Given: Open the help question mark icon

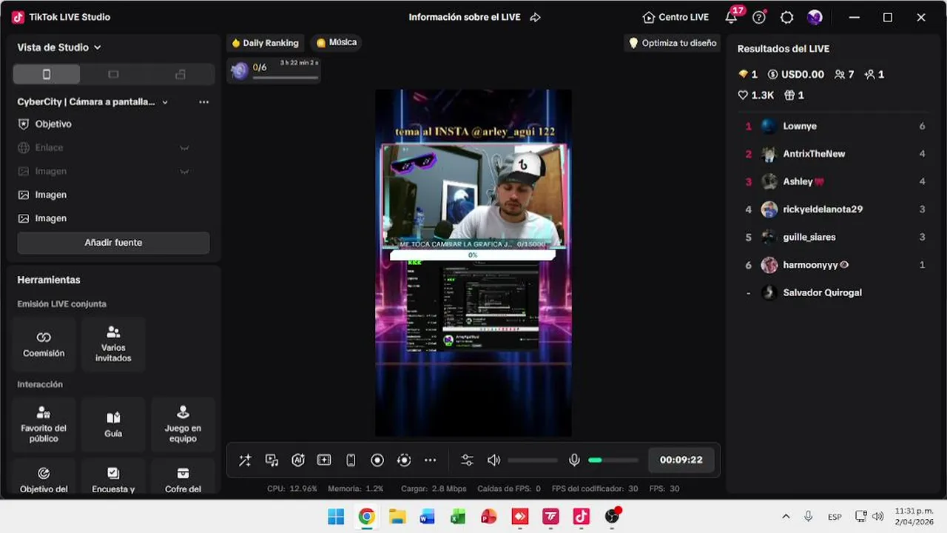Looking at the screenshot, I should [759, 17].
